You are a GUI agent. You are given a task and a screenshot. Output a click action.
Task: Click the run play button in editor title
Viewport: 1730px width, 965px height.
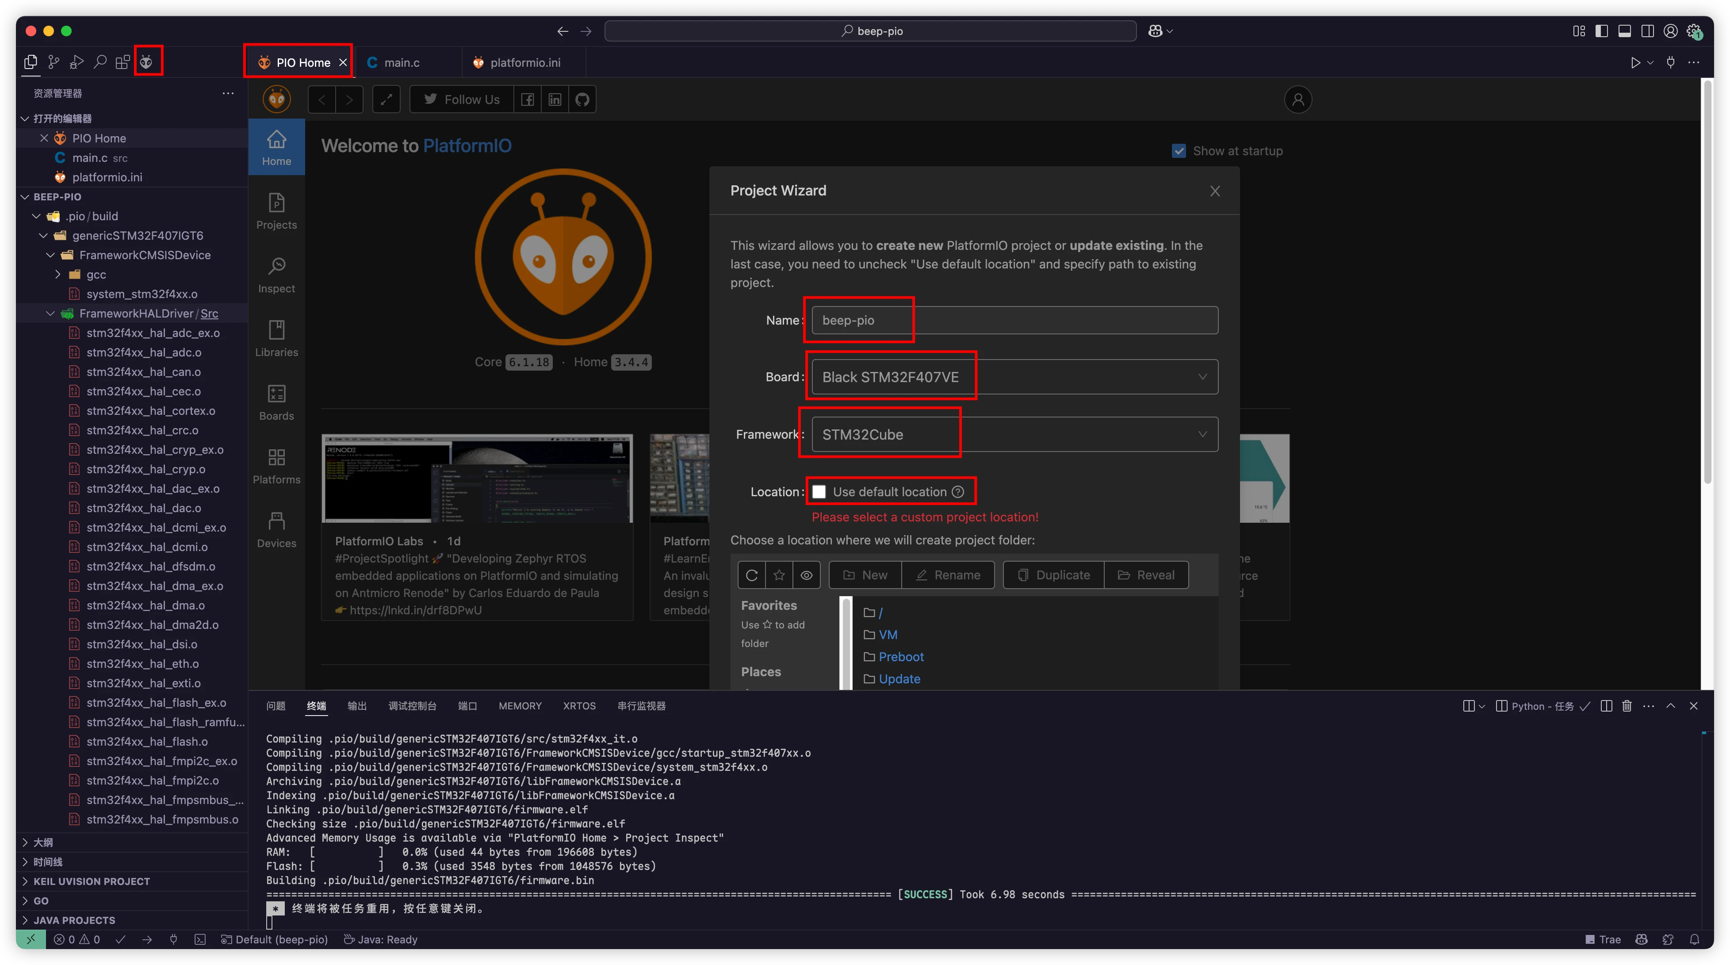[x=1635, y=62]
